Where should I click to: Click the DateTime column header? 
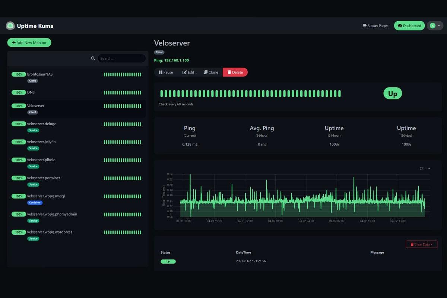pos(244,253)
